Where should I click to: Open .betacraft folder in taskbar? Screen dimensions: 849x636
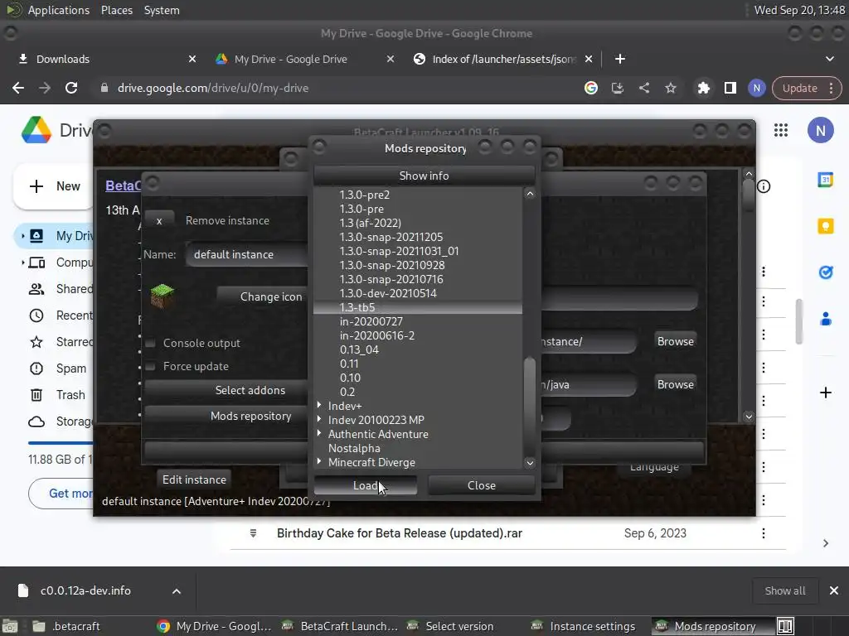67,626
